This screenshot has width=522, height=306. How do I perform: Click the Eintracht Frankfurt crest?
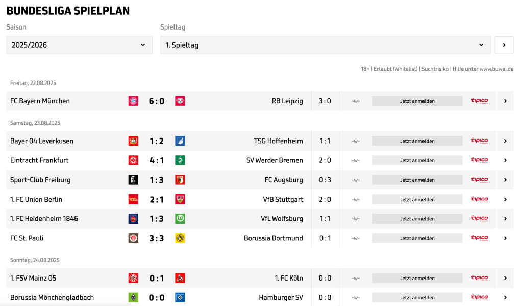(133, 160)
